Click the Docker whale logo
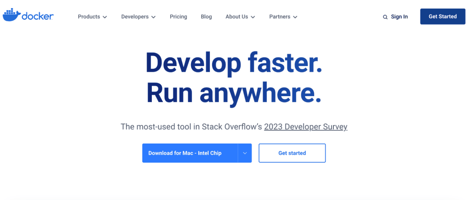The width and height of the screenshot is (467, 200). [28, 16]
